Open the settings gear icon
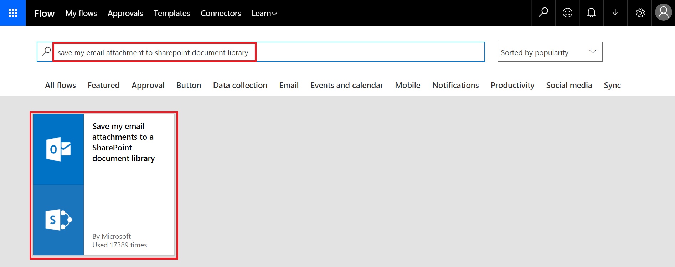675x267 pixels. coord(640,13)
